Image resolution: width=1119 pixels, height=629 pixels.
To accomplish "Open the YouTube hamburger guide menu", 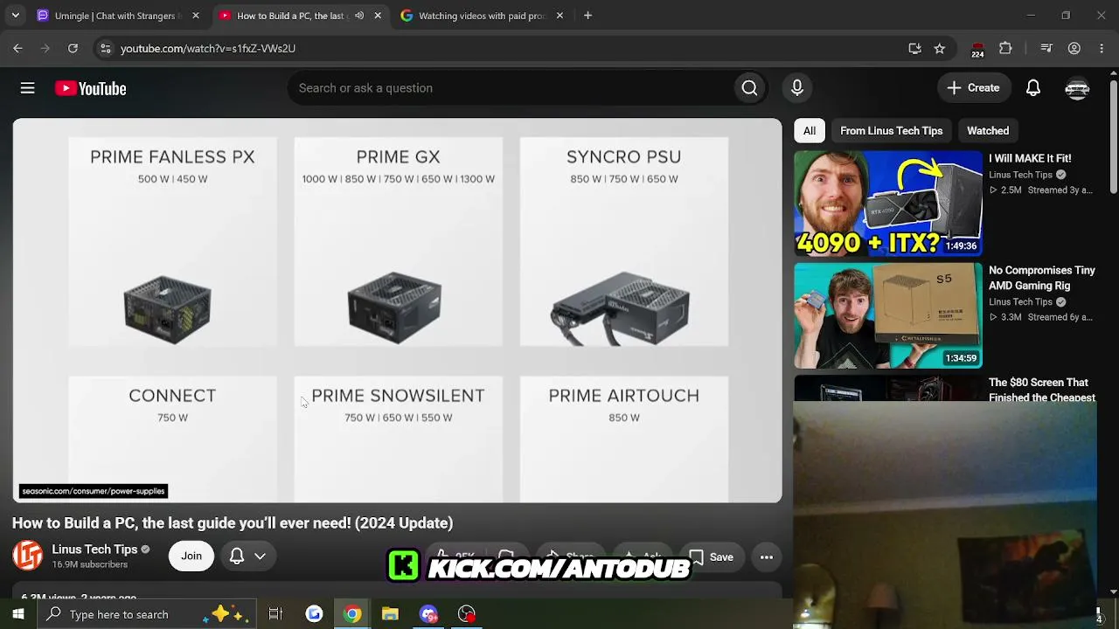I will tap(28, 88).
